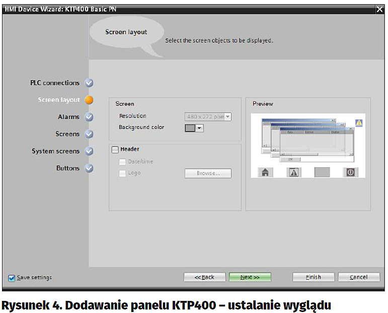This screenshot has width=388, height=313.
Task: Click the Home button in the preview
Action: (265, 172)
